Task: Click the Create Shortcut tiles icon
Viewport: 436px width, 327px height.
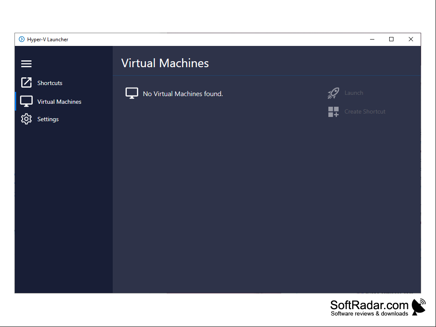Action: pyautogui.click(x=333, y=112)
